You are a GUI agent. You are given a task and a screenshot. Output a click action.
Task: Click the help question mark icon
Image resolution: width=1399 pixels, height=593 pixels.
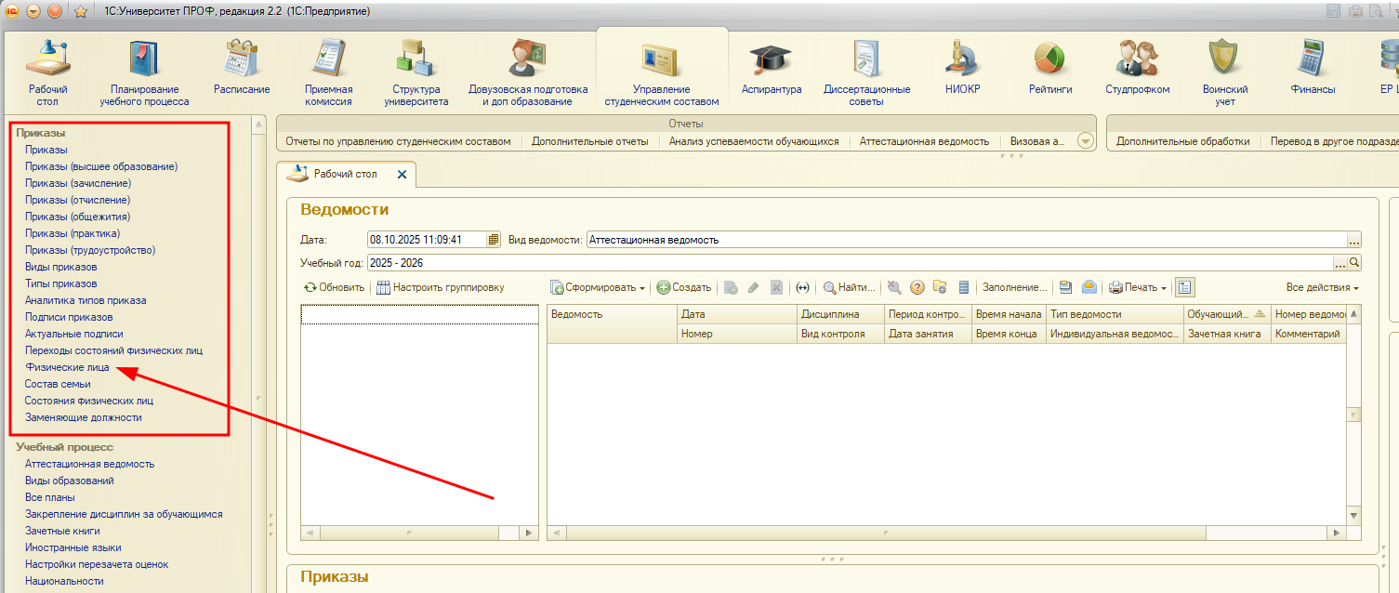pyautogui.click(x=917, y=288)
